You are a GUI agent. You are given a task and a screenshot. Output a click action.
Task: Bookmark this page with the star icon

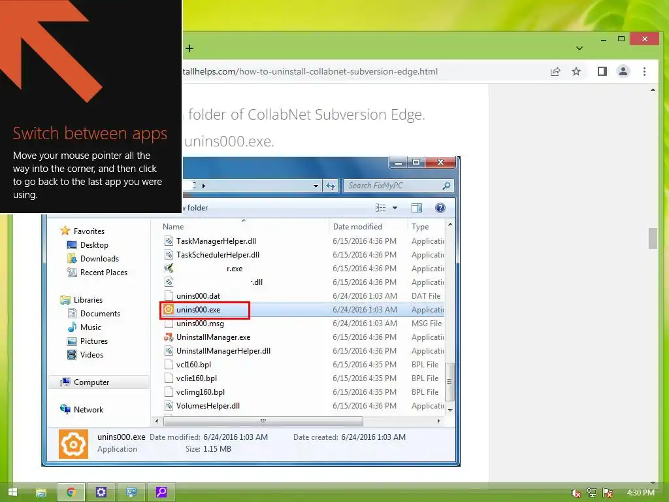click(576, 71)
